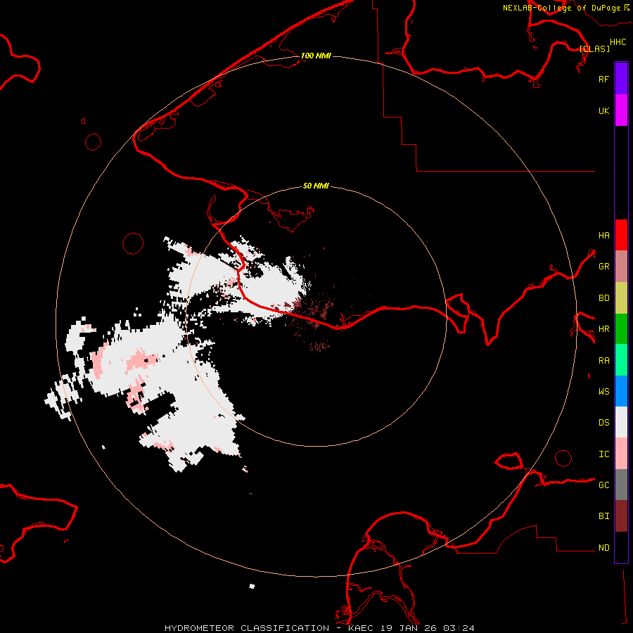Screen dimensions: 633x633
Task: Click the "RF" legend label
Action: click(603, 79)
